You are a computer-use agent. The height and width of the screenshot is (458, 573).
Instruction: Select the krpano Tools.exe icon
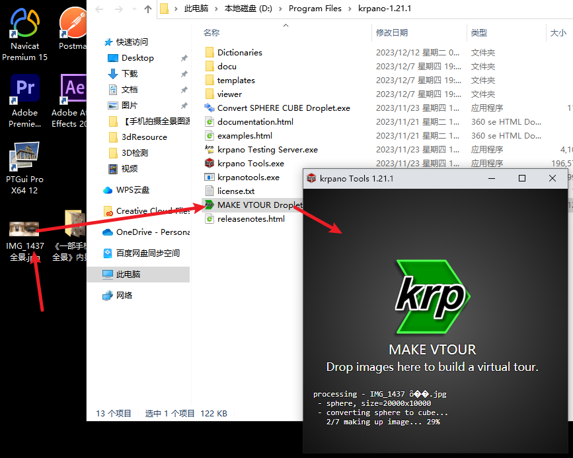[210, 164]
